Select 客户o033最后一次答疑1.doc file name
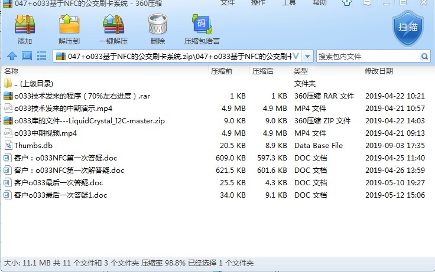 click(x=60, y=195)
